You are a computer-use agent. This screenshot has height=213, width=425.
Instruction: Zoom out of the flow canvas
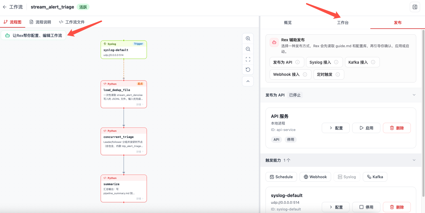click(x=248, y=49)
